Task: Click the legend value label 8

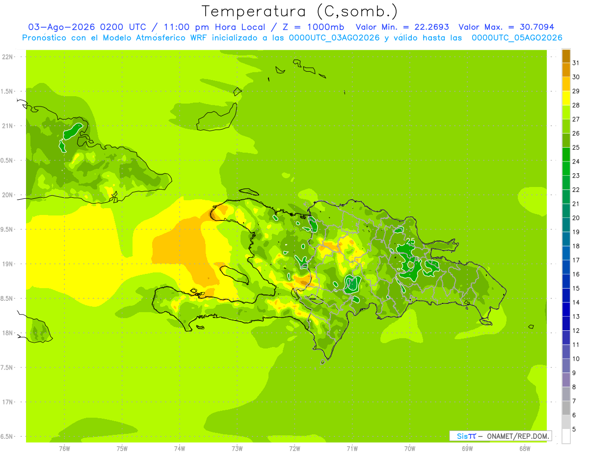Action: point(574,387)
